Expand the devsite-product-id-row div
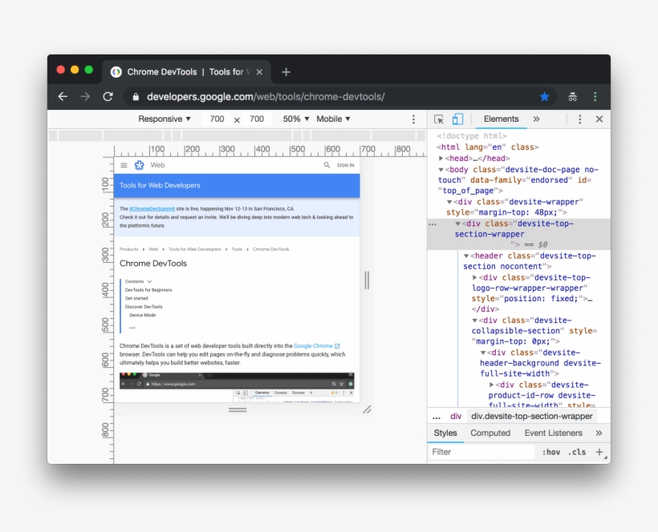 pyautogui.click(x=491, y=385)
